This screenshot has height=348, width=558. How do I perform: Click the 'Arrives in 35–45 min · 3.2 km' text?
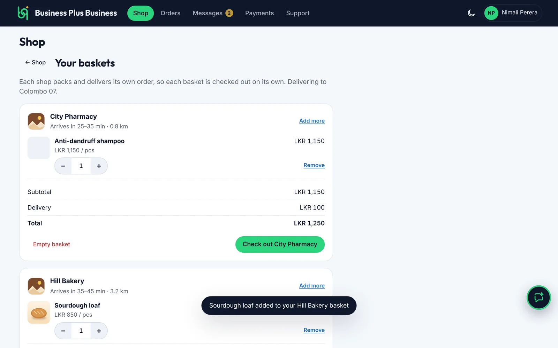89,291
